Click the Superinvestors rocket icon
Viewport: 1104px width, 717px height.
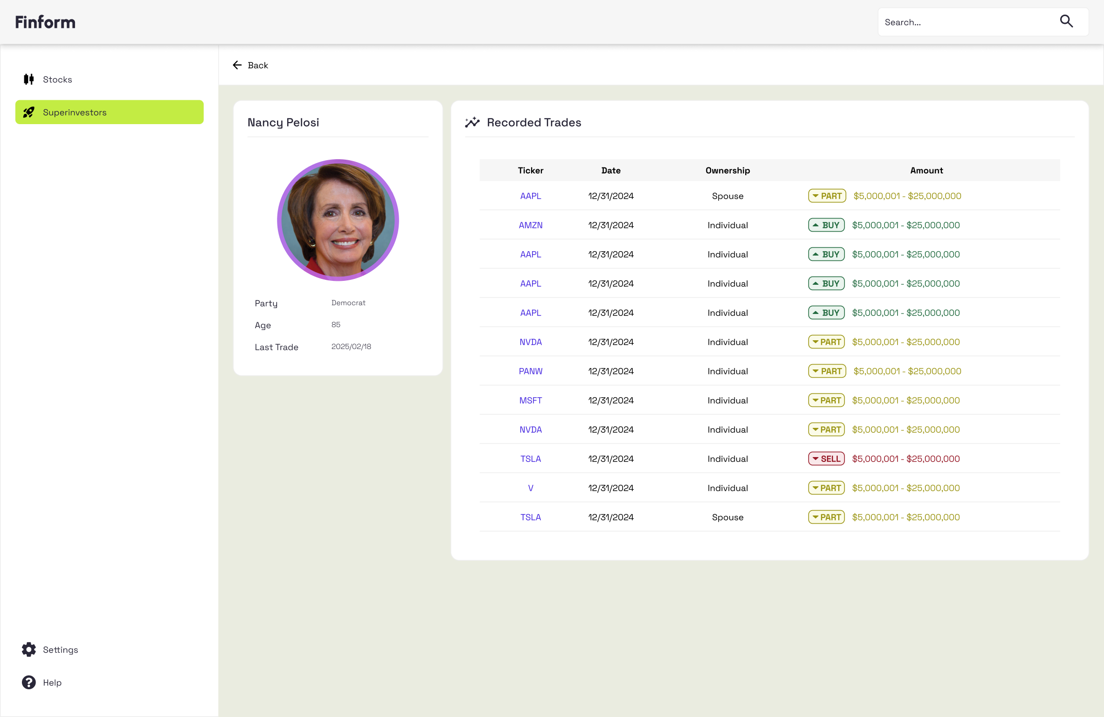click(x=29, y=112)
